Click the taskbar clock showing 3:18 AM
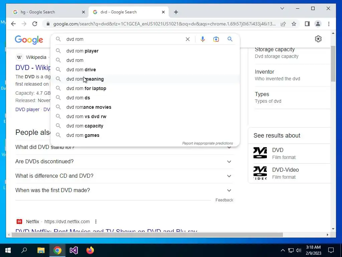The height and width of the screenshot is (257, 342). [313, 250]
